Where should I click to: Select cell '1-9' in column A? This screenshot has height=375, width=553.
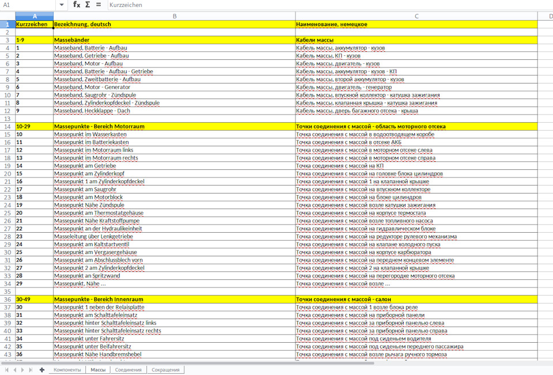(35, 40)
